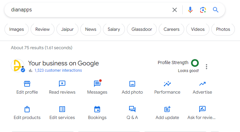Start voice search with the microphone
The height and width of the screenshot is (132, 240).
pos(190,10)
